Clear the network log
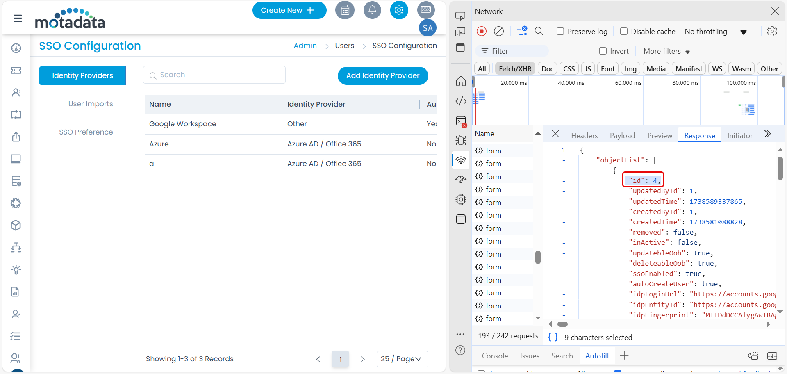787x374 pixels. point(499,32)
